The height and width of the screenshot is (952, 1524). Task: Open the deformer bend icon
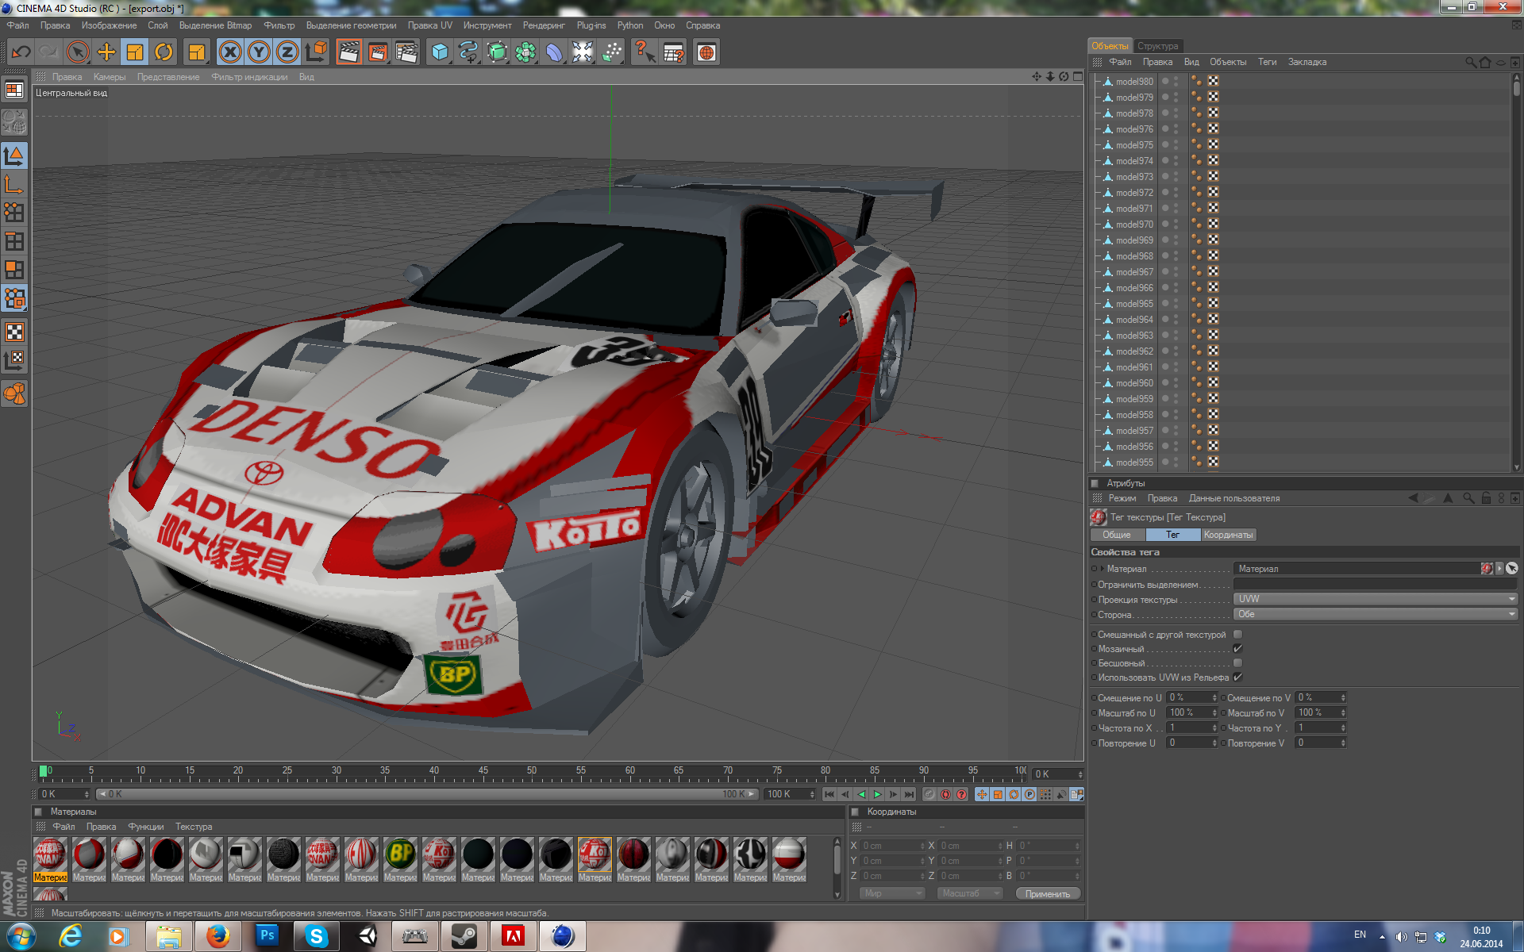tap(554, 52)
